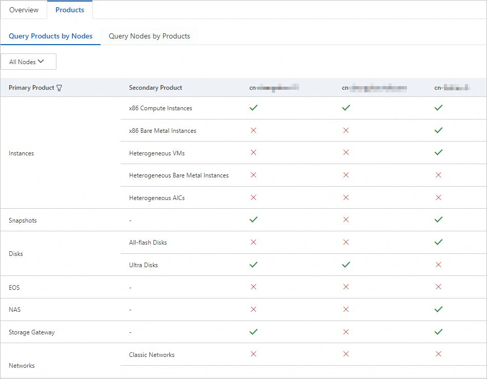Screen dimensions: 487x379
Task: Select Query Products by Nodes tab
Action: (51, 36)
